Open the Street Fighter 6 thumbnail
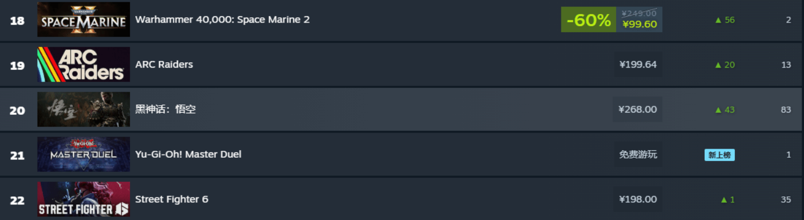 pyautogui.click(x=83, y=199)
